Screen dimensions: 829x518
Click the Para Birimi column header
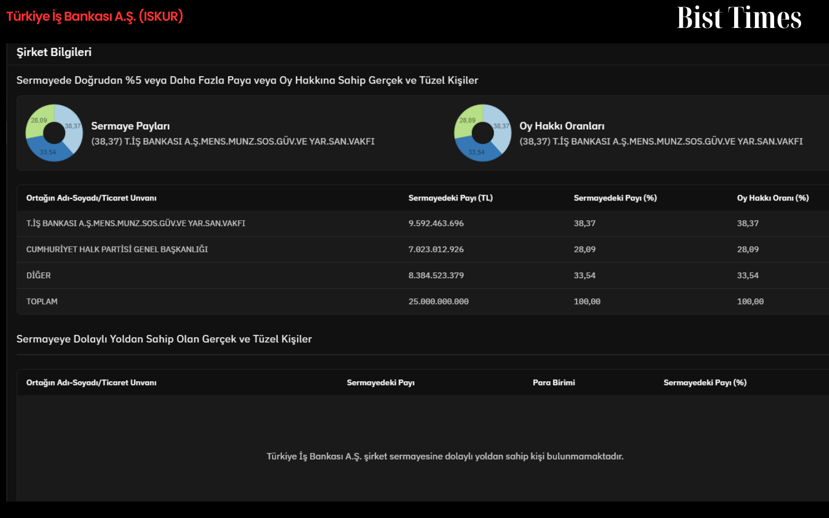coord(554,382)
